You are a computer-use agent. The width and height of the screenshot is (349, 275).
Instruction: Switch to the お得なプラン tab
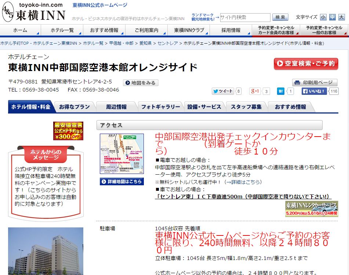point(74,107)
